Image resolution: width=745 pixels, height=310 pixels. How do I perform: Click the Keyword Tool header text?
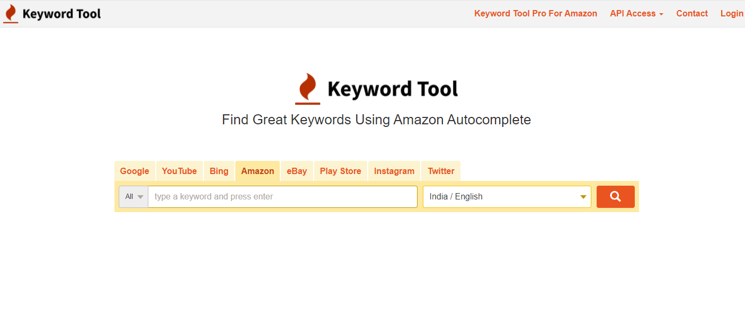(x=61, y=14)
